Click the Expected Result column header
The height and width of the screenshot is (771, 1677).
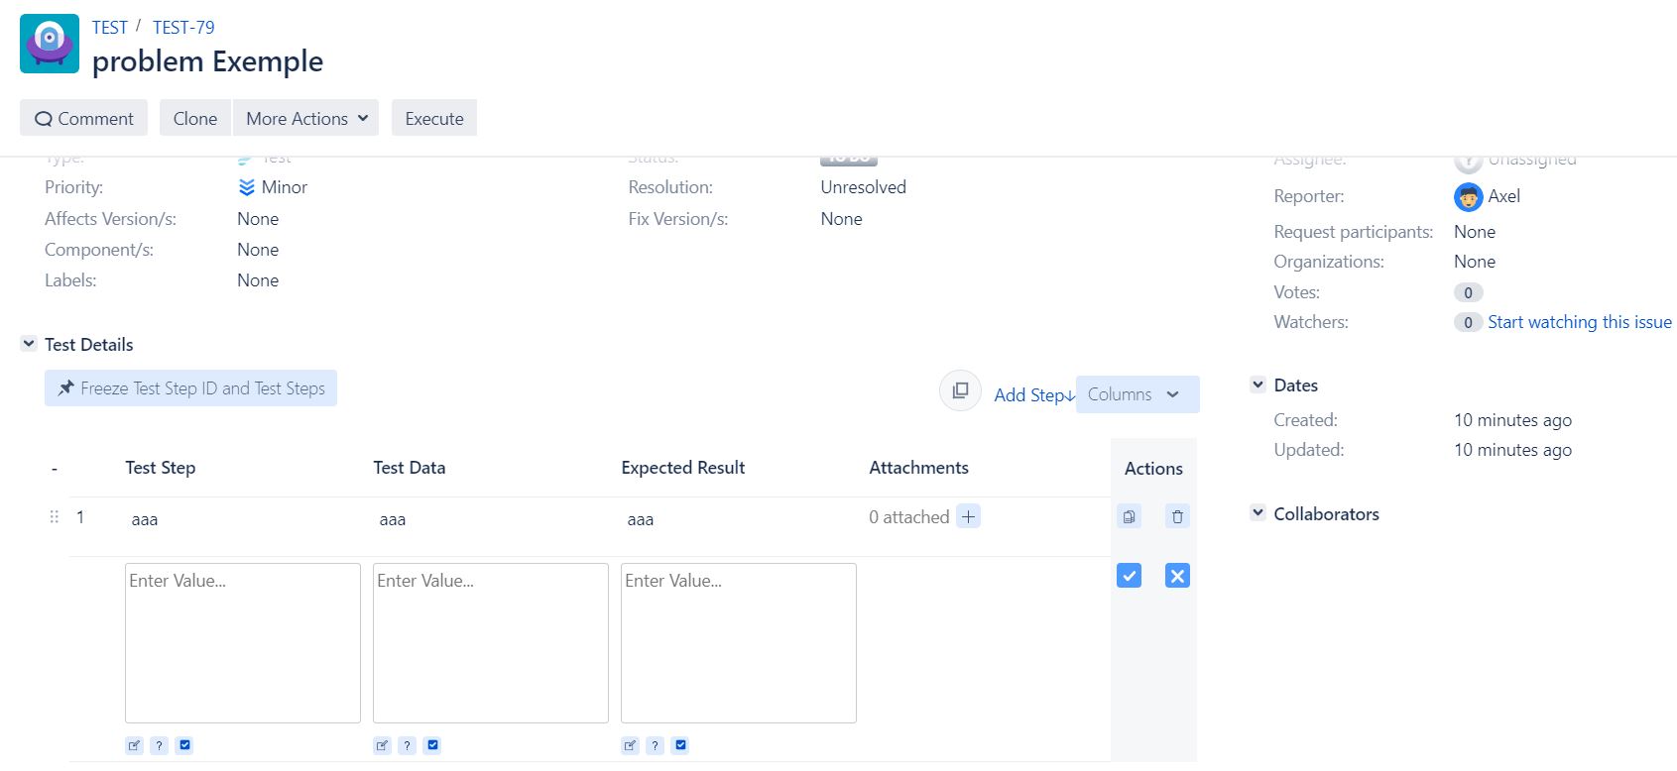(x=683, y=468)
